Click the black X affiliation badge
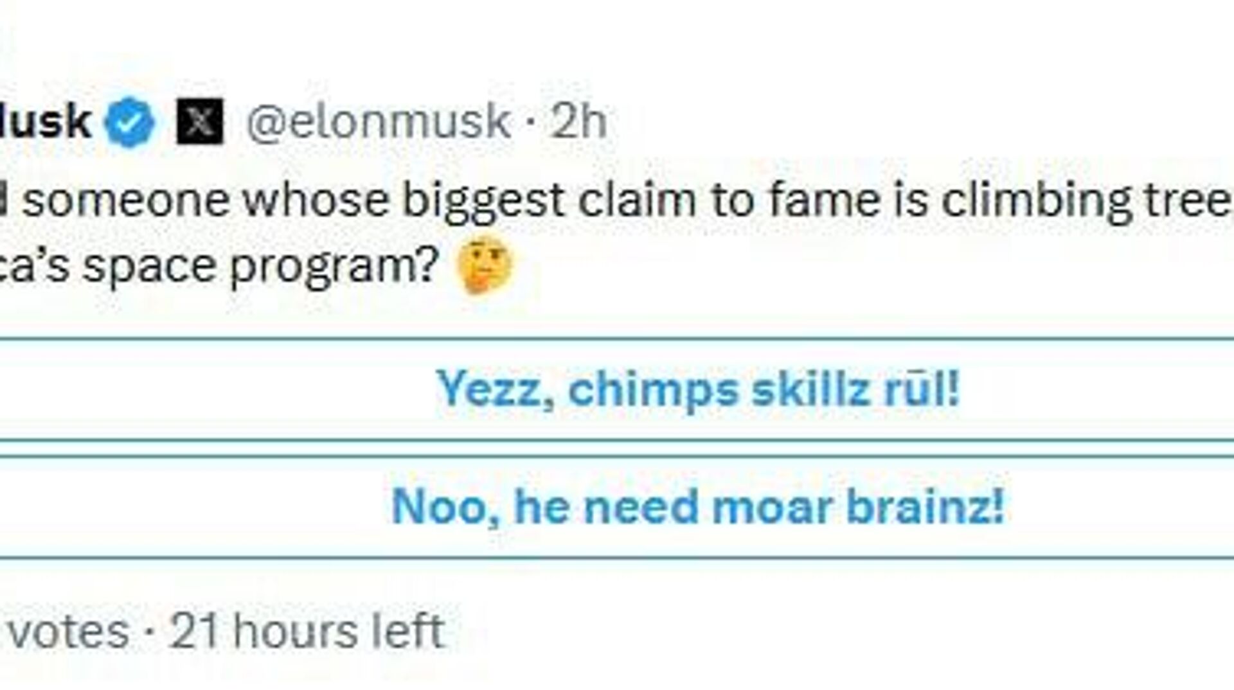This screenshot has height=690, width=1234. [200, 121]
